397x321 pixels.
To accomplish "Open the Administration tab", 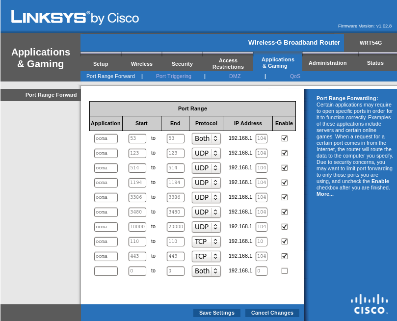I will pos(327,63).
